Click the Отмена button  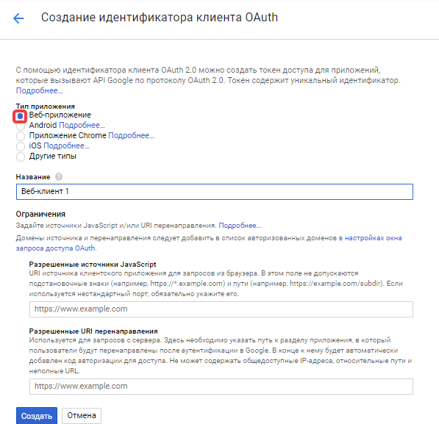point(82,416)
